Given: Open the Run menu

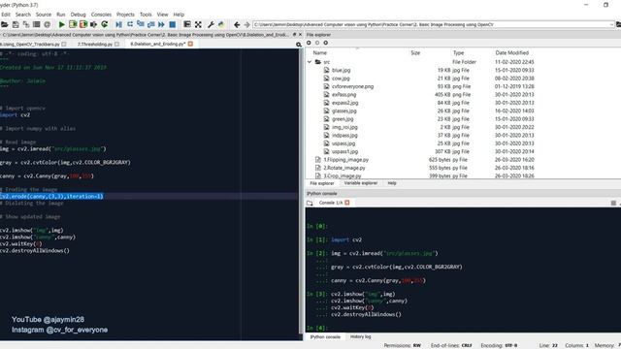Looking at the screenshot, I should (60, 15).
